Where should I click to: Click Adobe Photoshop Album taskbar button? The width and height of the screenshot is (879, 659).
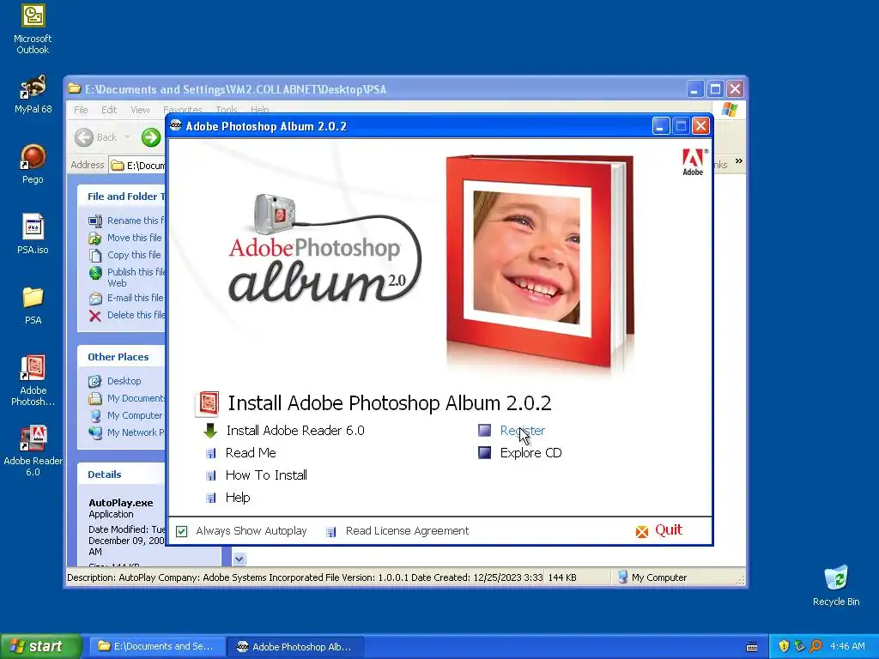(296, 647)
